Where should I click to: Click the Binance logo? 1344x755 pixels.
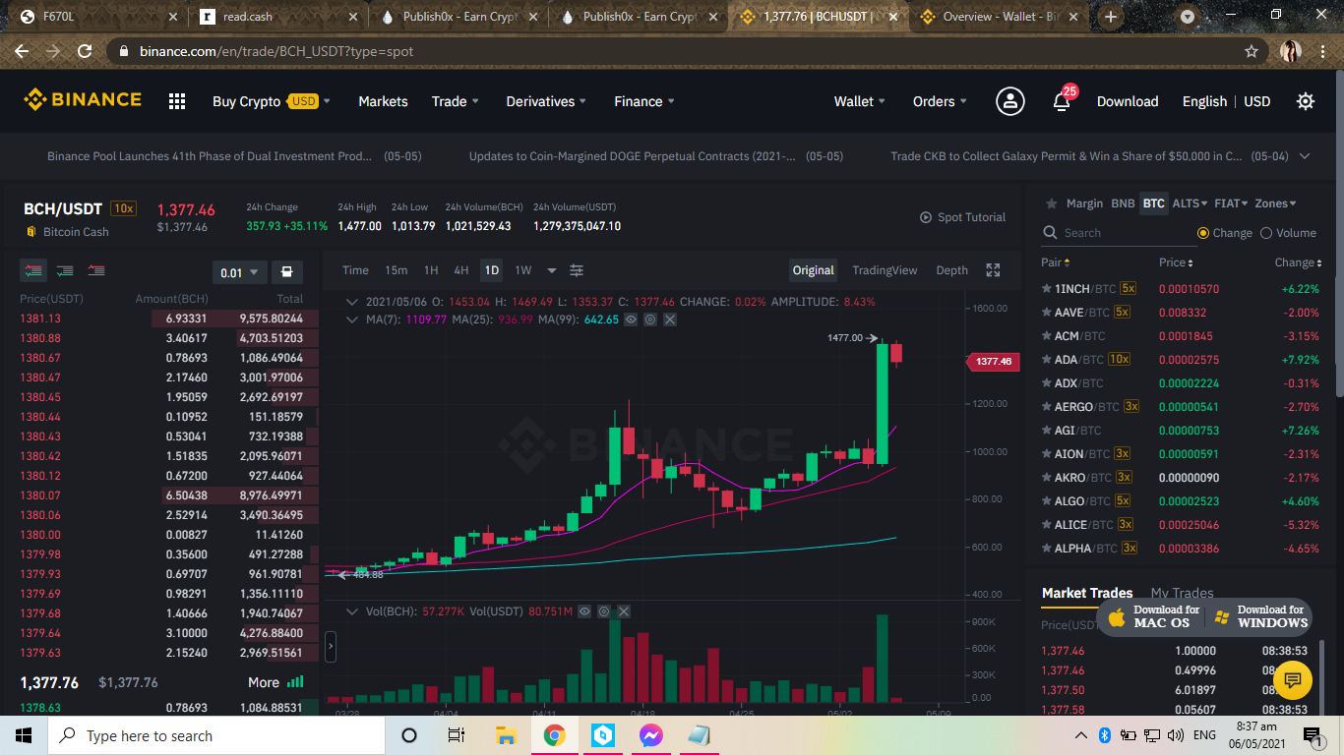click(83, 100)
